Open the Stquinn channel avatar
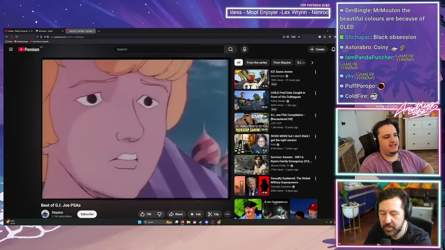The width and height of the screenshot is (445, 250). tap(45, 214)
